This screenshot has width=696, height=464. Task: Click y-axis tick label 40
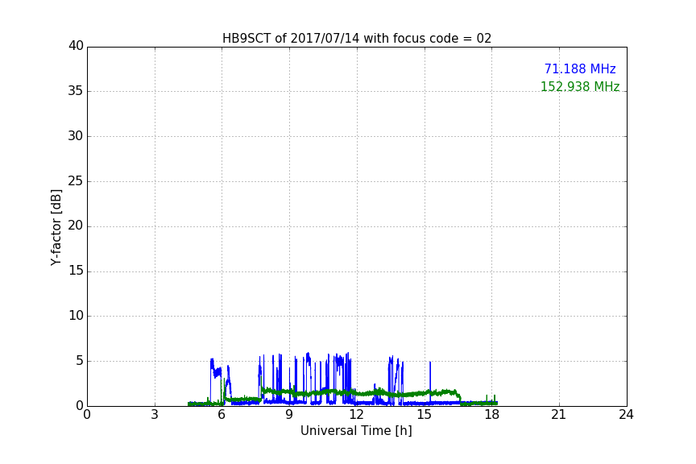[76, 46]
